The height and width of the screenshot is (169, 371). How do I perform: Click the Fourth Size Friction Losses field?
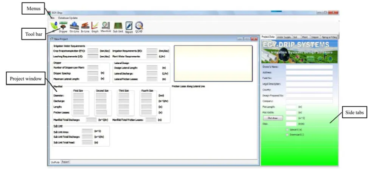coord(146,112)
